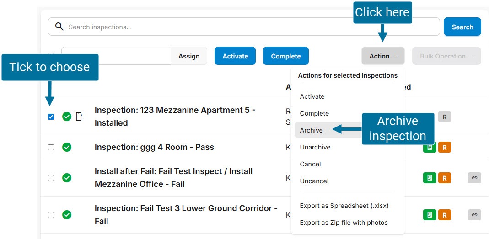Choose Archive from the actions menu
This screenshot has width=489, height=239.
[x=312, y=130]
